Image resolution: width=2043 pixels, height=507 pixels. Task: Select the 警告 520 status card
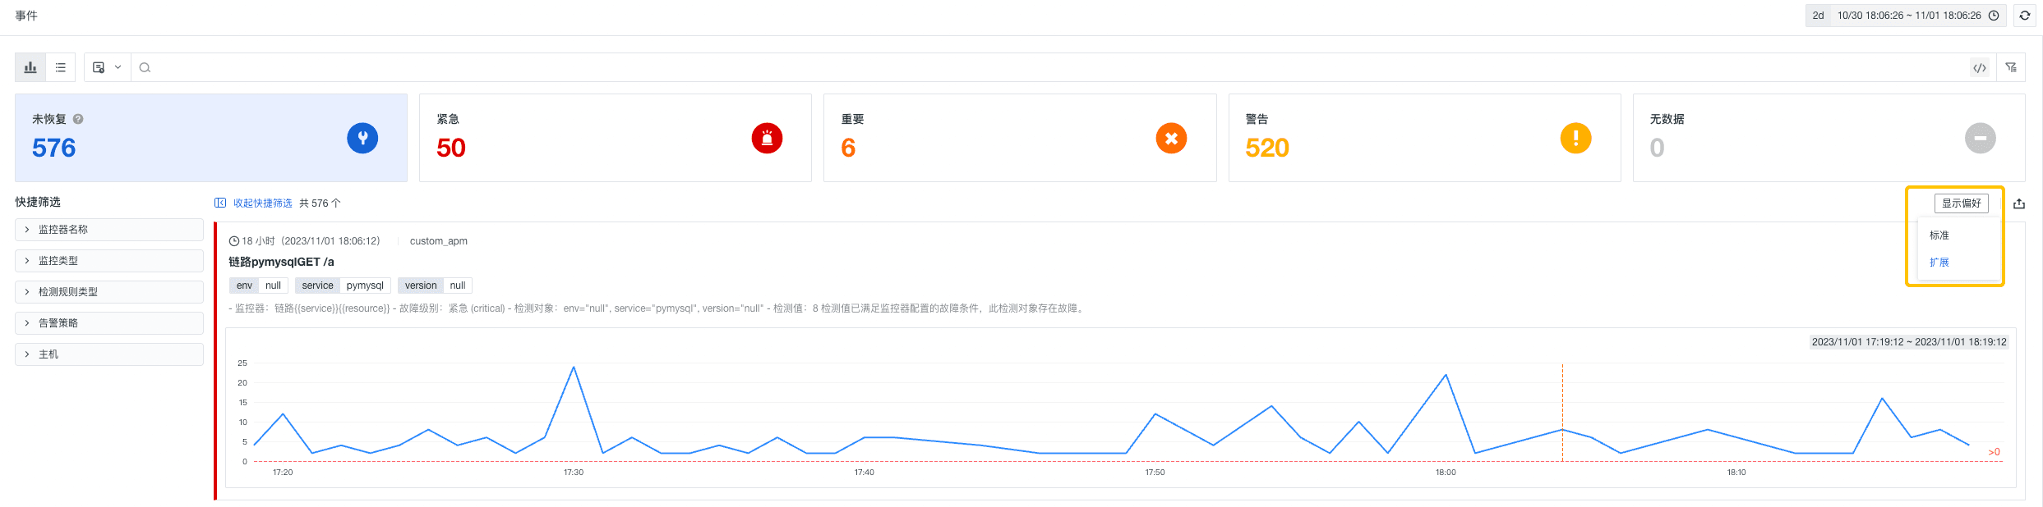click(1424, 138)
